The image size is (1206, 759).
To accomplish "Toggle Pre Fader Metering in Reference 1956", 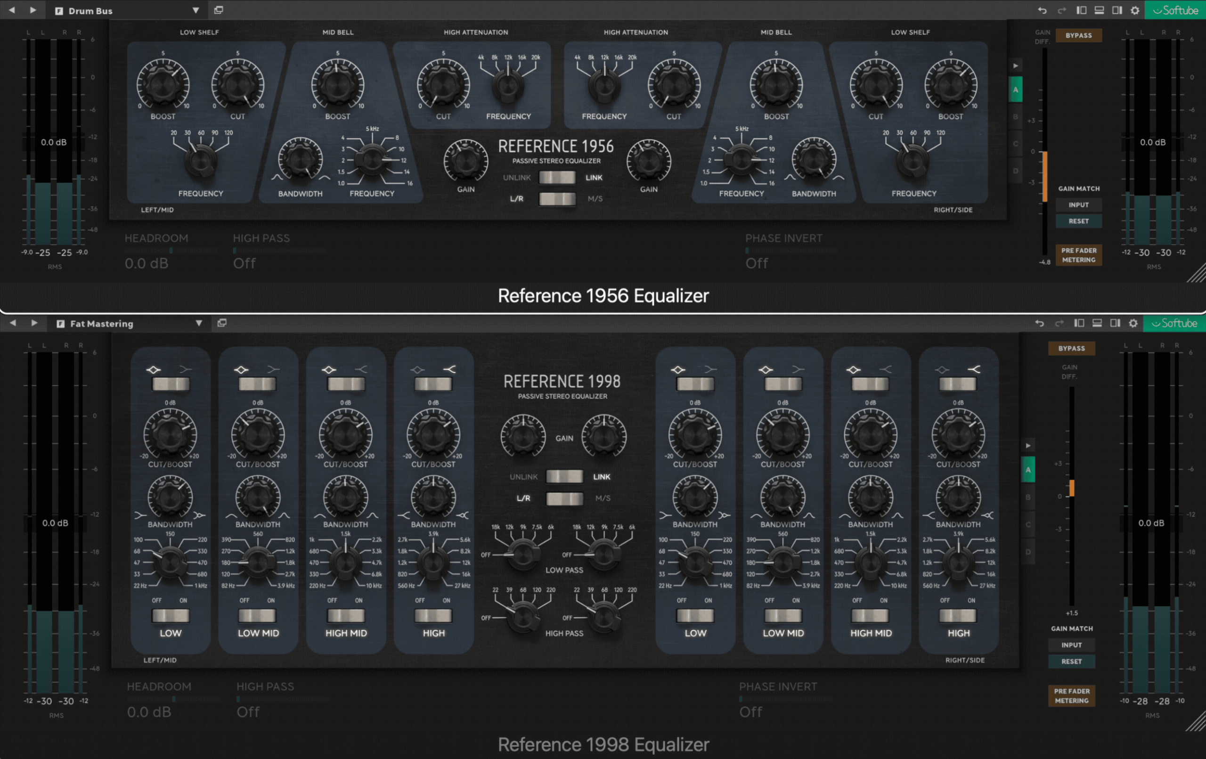I will coord(1078,255).
